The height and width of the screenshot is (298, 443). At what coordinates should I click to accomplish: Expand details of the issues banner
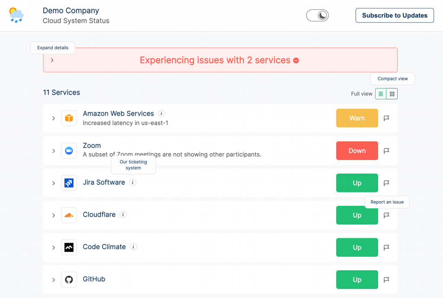tap(52, 60)
